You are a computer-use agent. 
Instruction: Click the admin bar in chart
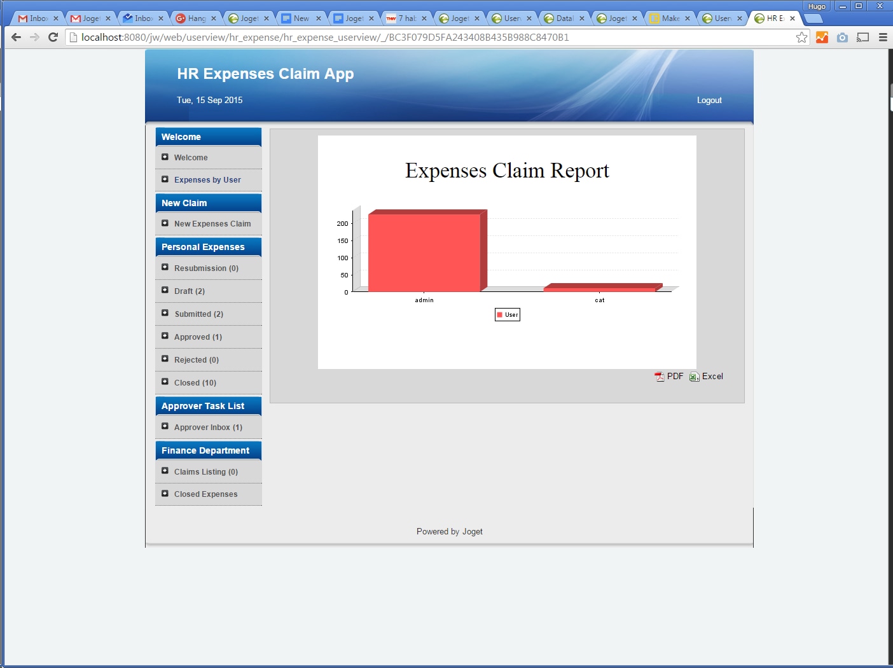(x=424, y=253)
